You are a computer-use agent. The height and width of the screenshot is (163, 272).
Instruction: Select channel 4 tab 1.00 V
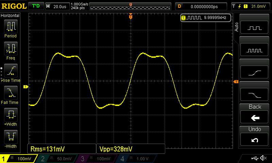136,159
